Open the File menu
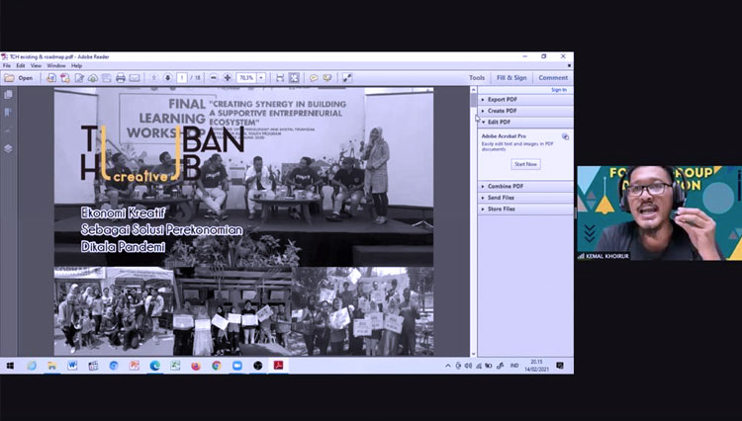 click(x=7, y=65)
